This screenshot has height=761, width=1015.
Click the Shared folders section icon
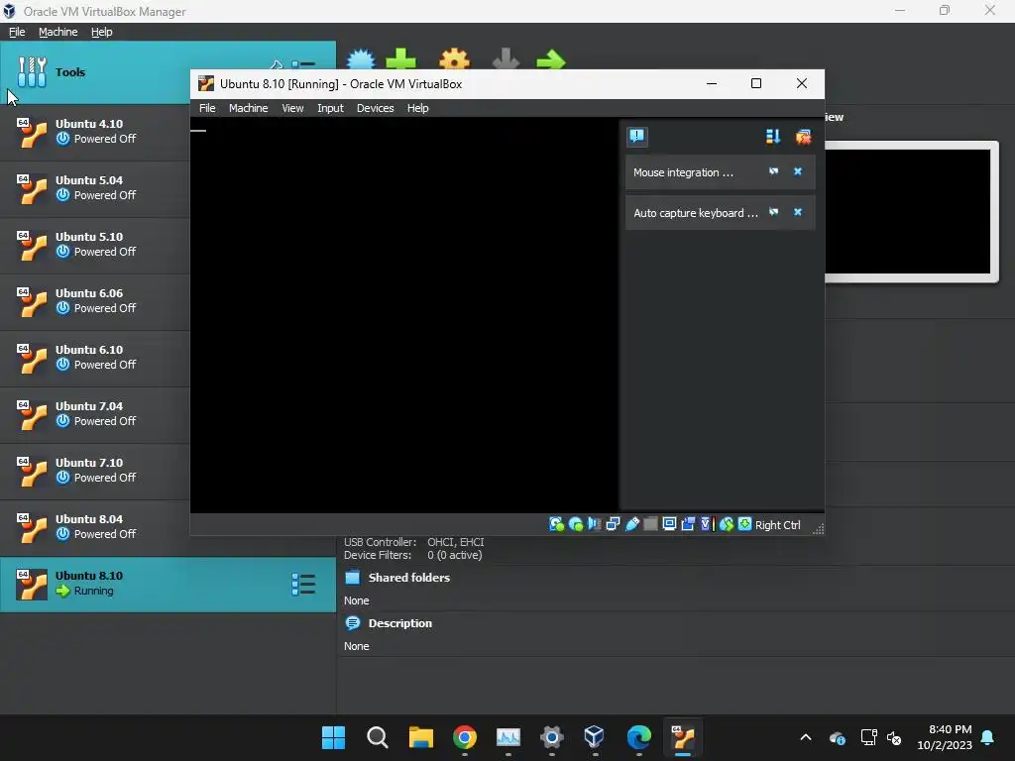[352, 578]
